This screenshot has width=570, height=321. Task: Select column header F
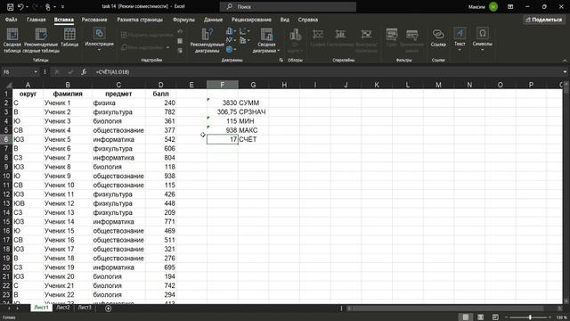222,85
